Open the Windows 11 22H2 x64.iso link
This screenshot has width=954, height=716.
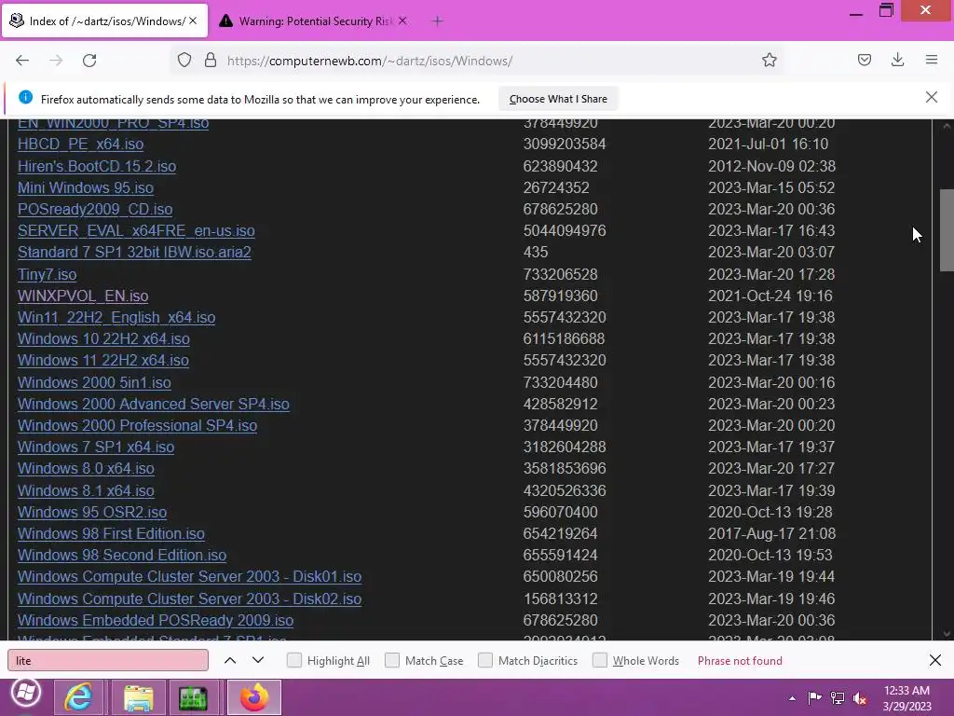tap(102, 361)
